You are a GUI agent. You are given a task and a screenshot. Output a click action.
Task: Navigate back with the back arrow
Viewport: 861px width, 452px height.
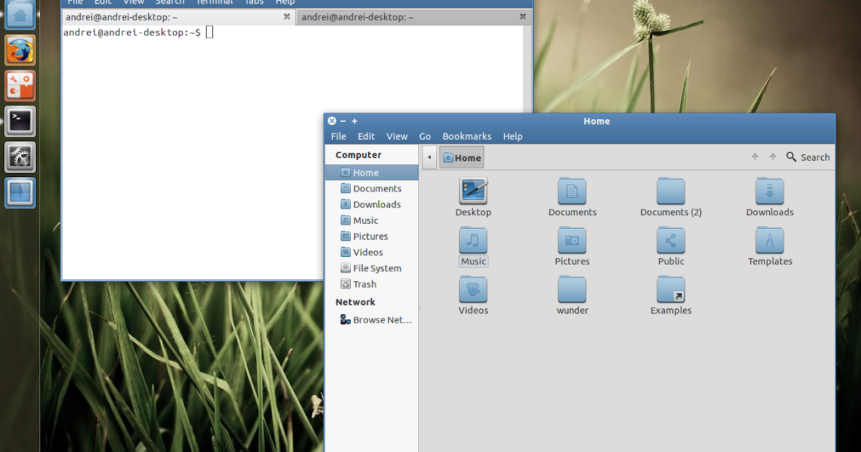754,156
